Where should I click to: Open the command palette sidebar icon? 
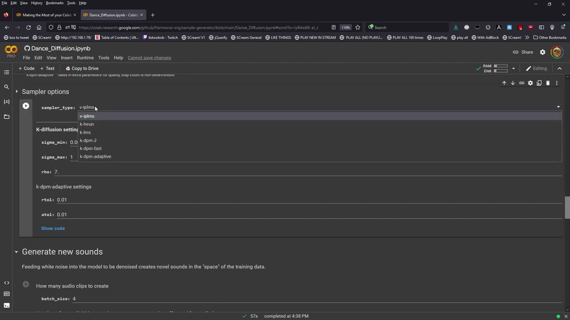pyautogui.click(x=6, y=294)
